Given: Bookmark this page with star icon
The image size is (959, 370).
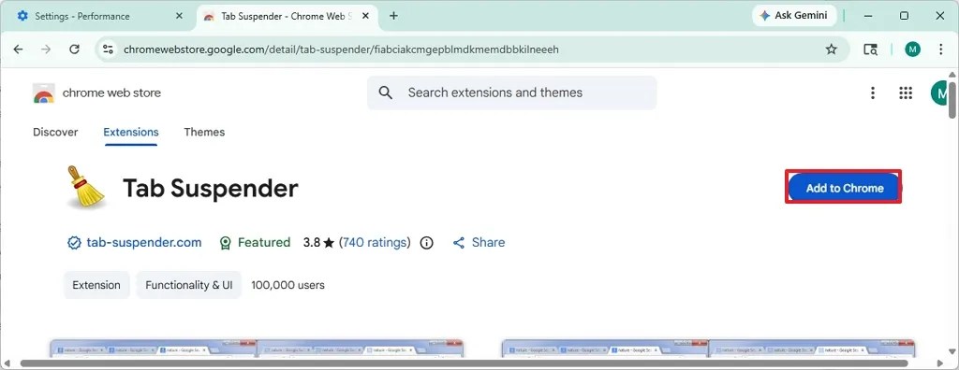Looking at the screenshot, I should tap(832, 50).
